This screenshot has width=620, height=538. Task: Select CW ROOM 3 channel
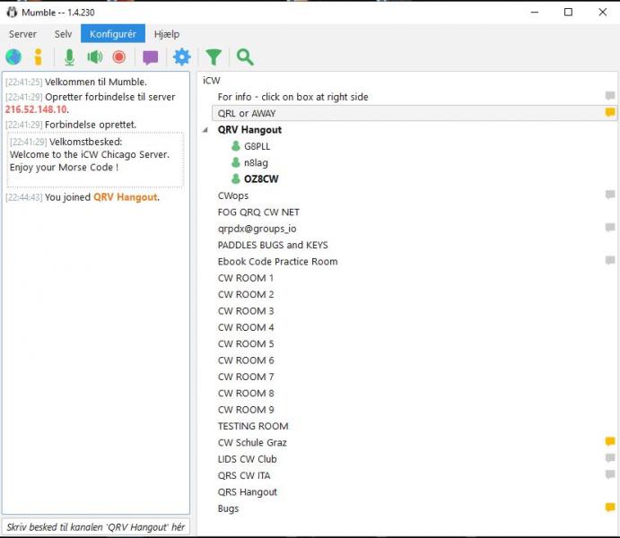(x=246, y=311)
